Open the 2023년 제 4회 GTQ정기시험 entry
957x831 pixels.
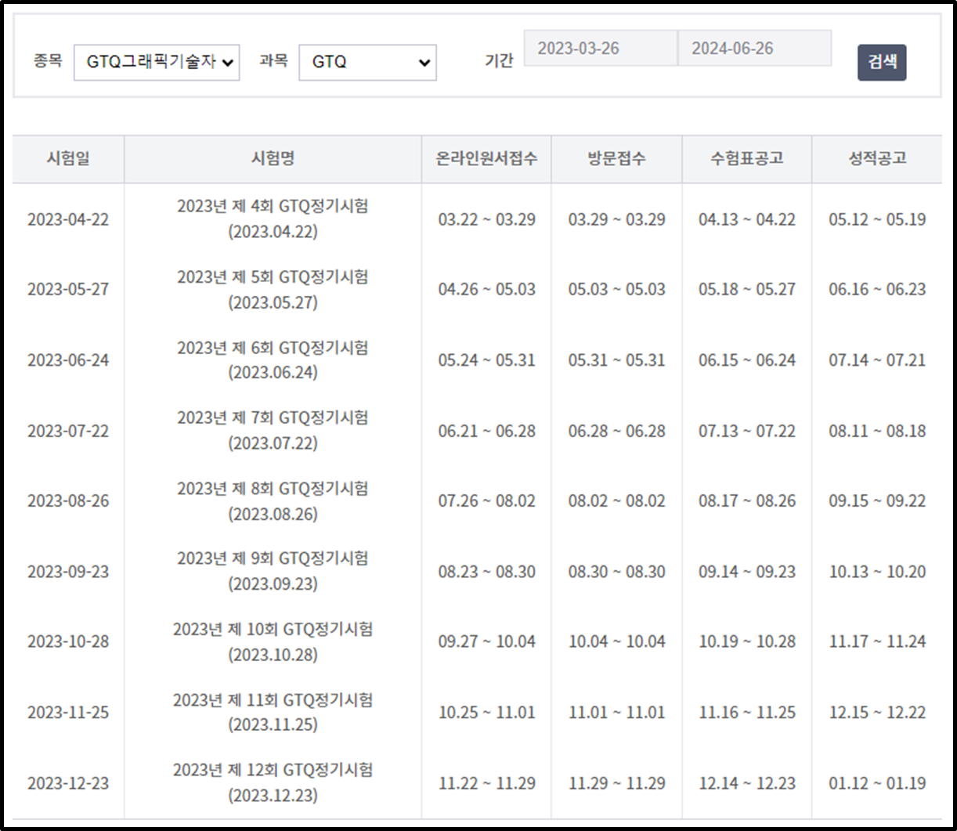point(272,219)
